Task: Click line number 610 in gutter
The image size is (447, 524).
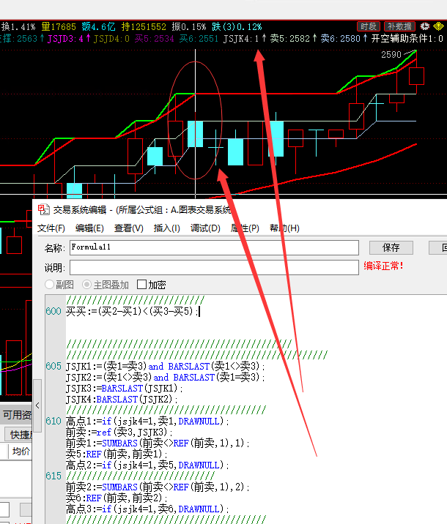Action: click(x=53, y=421)
